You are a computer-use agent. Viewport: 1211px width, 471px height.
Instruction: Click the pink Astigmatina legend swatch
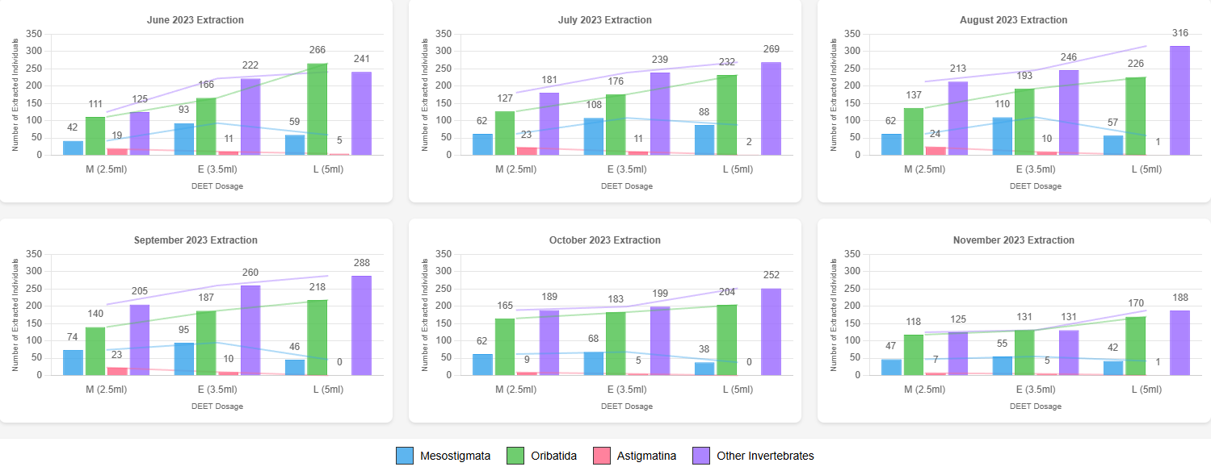click(x=603, y=456)
